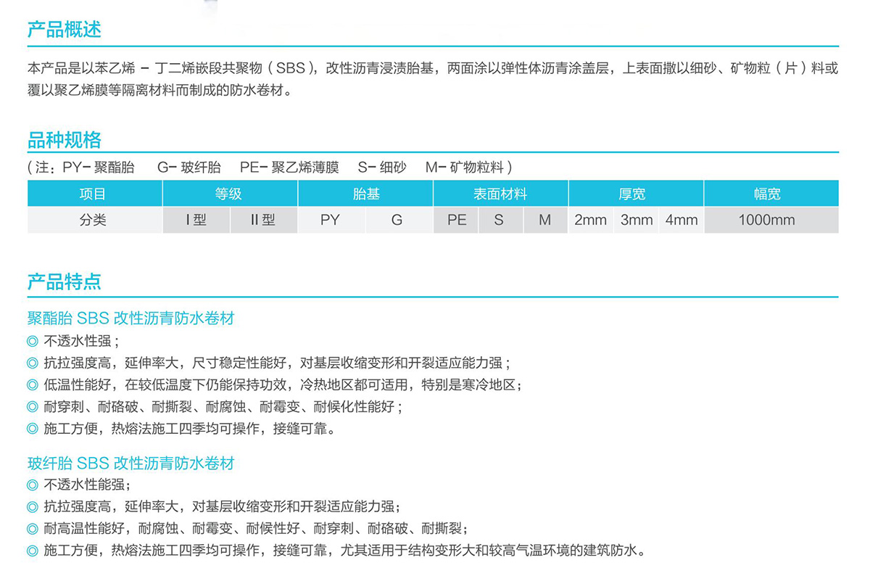The width and height of the screenshot is (870, 576).
Task: Click bullet icon on line ending 建筑防水
Action: (32, 550)
